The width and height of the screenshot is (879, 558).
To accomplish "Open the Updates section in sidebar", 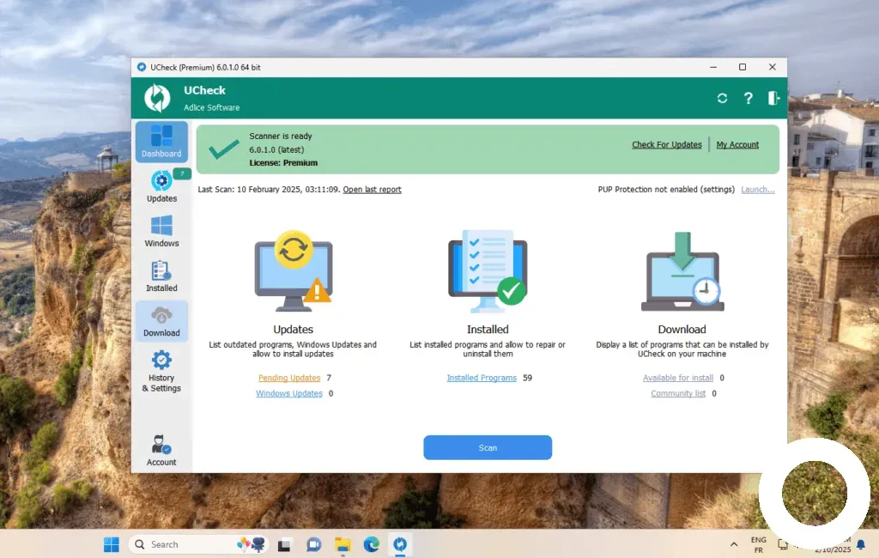I will click(x=161, y=187).
